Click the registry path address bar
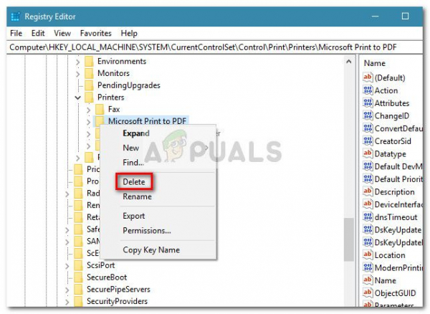 [x=215, y=47]
